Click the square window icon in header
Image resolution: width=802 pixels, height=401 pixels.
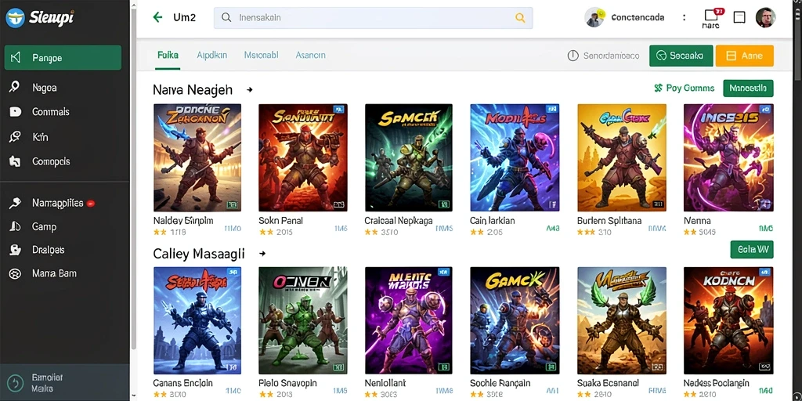pyautogui.click(x=739, y=17)
